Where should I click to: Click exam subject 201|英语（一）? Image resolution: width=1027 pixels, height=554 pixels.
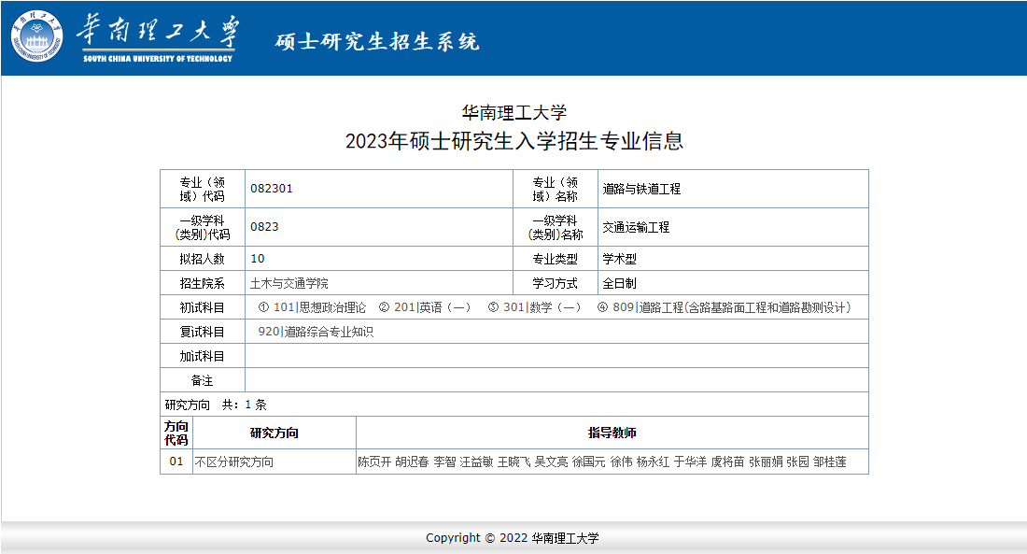425,307
